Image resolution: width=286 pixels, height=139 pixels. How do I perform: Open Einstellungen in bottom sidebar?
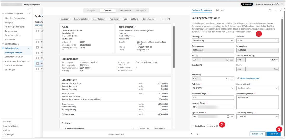point(8,134)
